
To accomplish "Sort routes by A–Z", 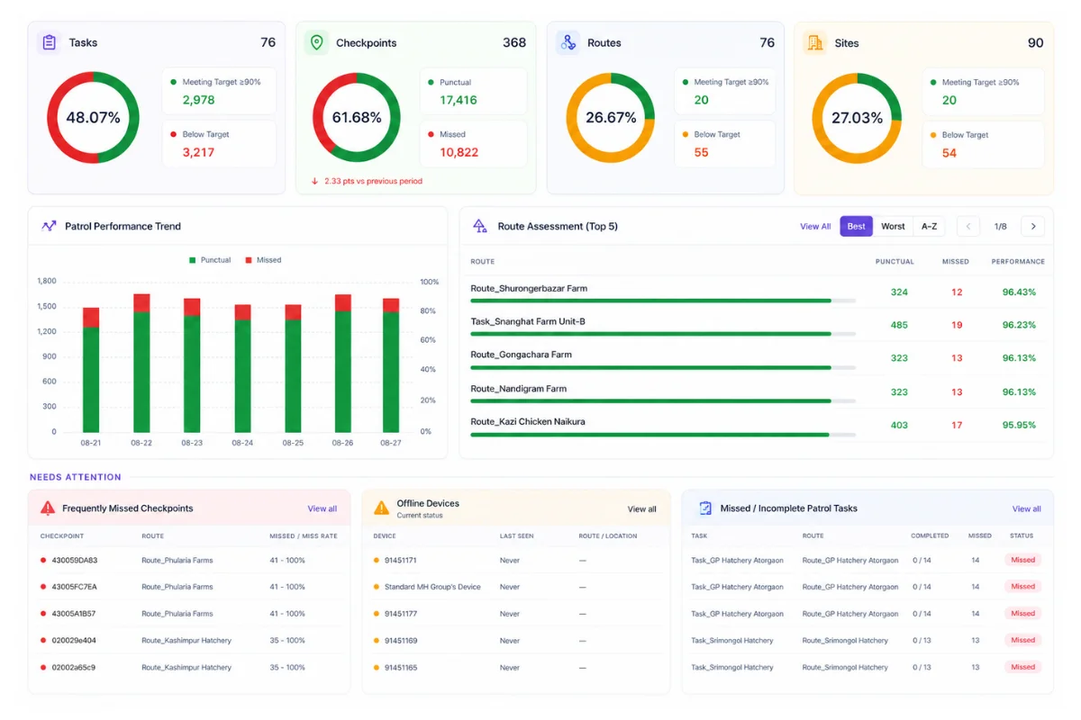I will coord(929,226).
